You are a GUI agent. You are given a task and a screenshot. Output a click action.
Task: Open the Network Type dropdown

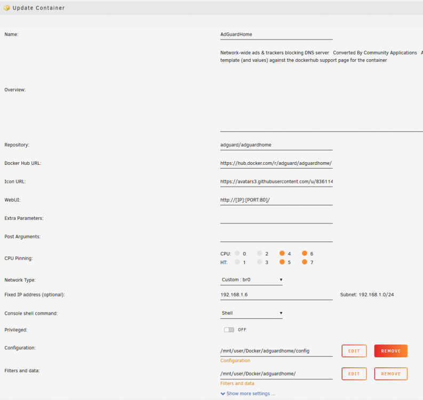click(251, 280)
